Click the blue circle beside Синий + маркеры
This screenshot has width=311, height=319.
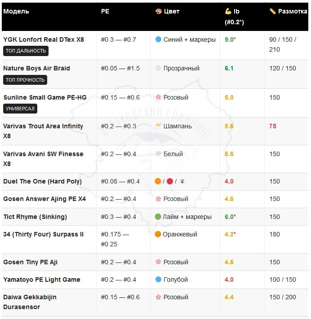[x=158, y=39]
